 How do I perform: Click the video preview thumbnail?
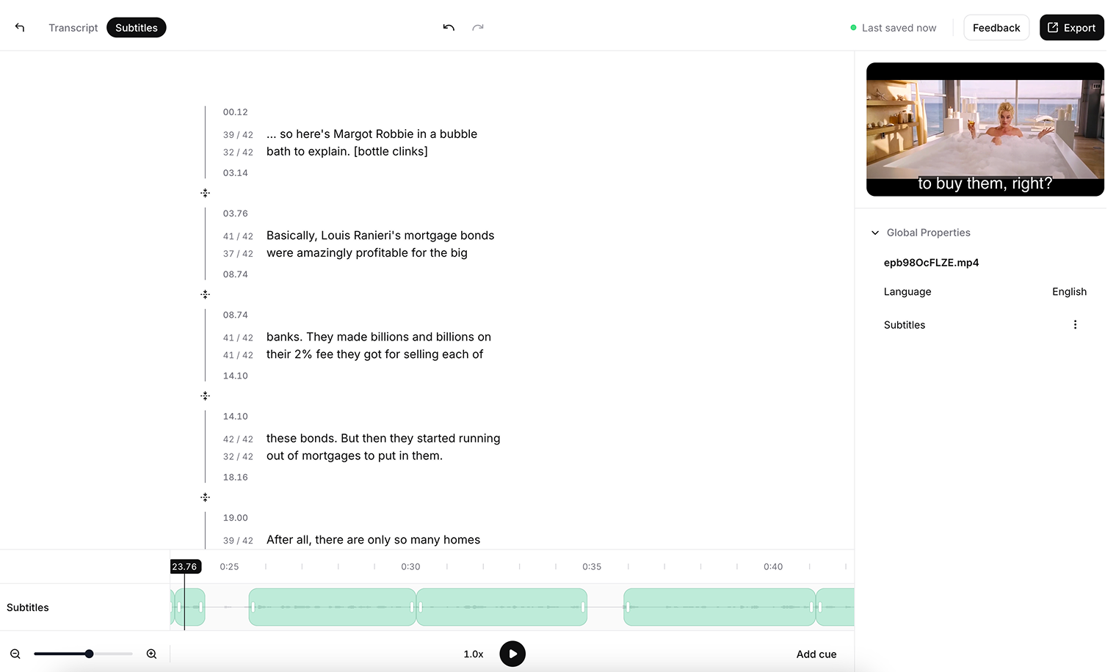(985, 129)
